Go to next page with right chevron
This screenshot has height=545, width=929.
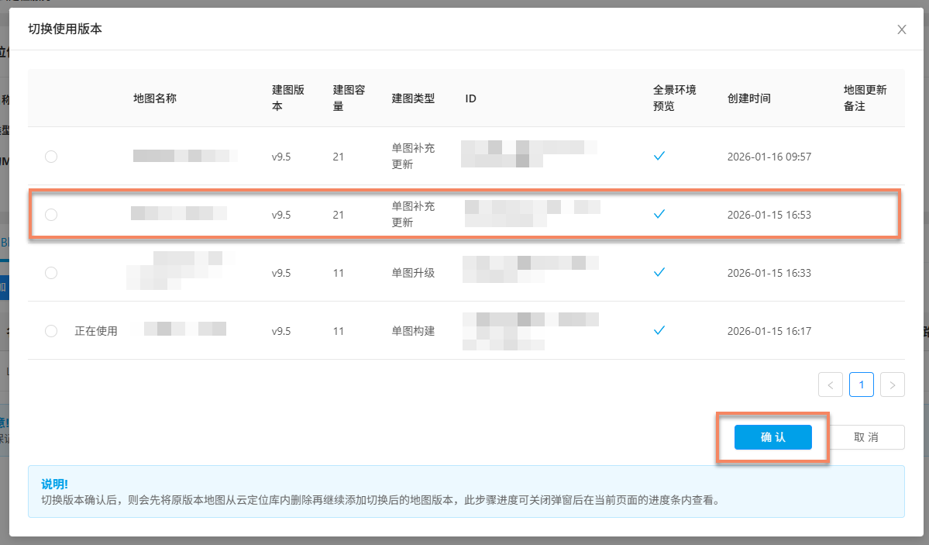893,385
